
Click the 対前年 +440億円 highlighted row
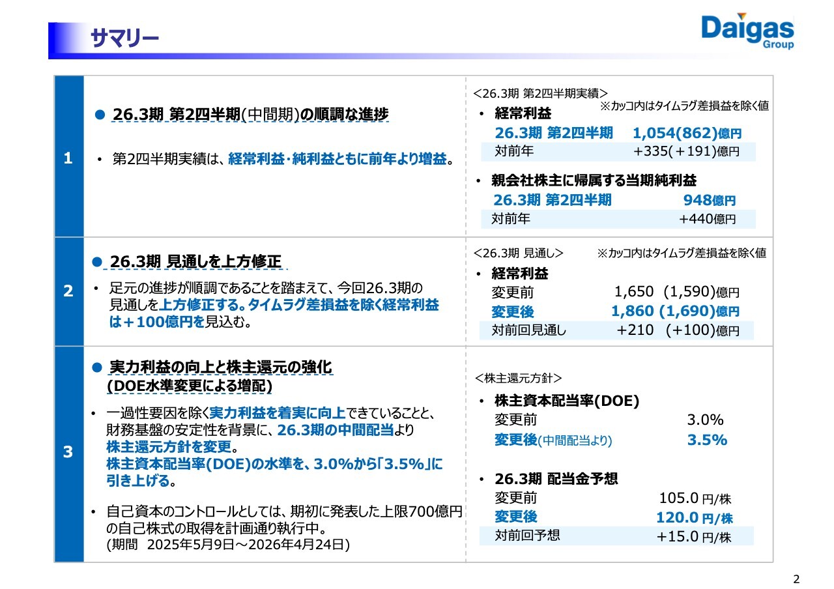coord(615,220)
